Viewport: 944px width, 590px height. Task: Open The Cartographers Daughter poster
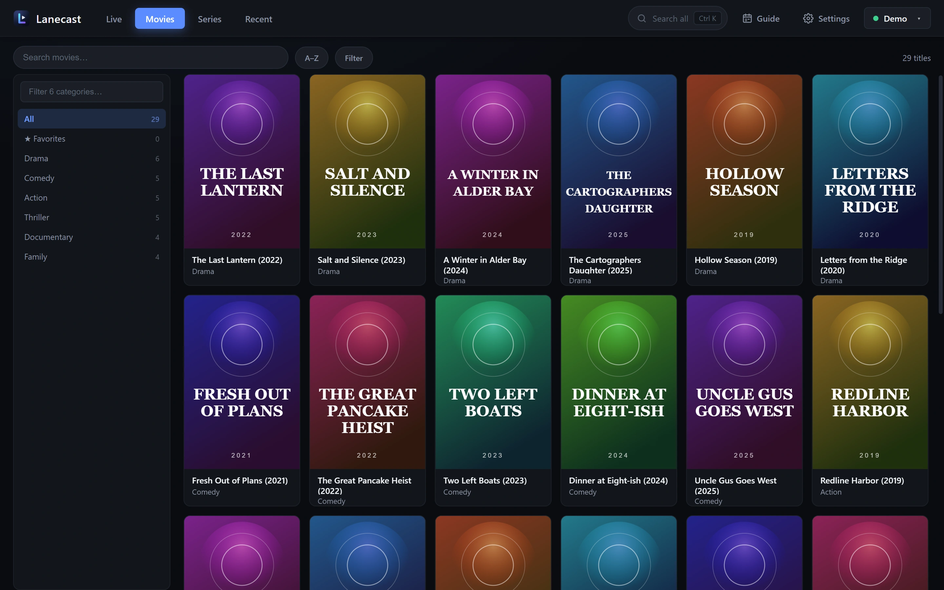619,162
